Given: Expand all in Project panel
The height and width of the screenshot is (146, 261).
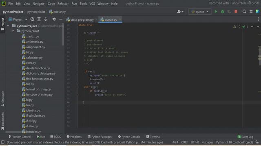Looking at the screenshot, I should point(39,19).
